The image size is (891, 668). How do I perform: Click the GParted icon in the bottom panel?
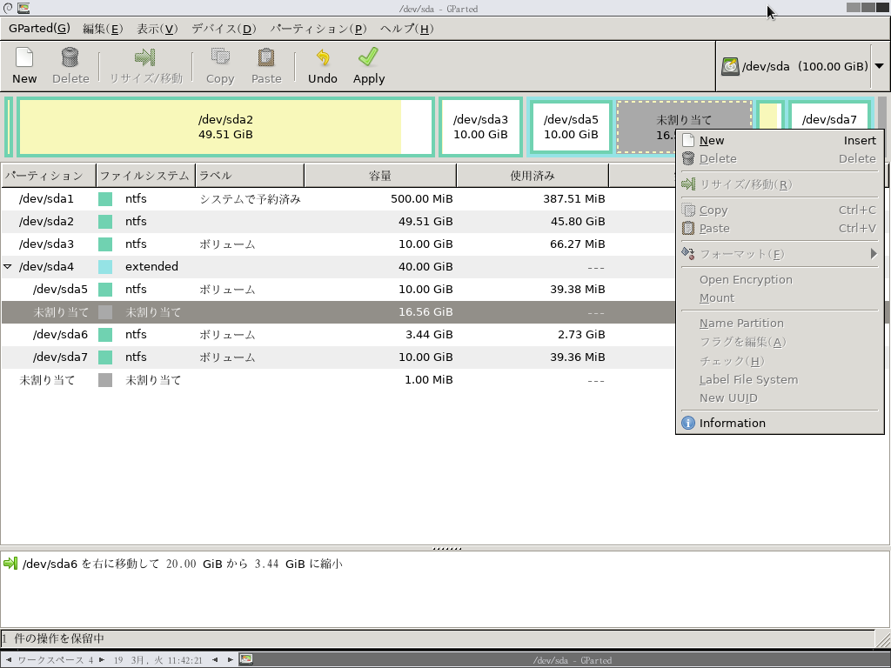click(246, 659)
